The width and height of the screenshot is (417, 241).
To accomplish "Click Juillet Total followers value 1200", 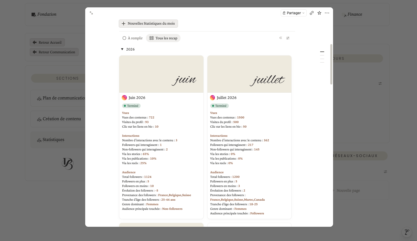I will click(x=236, y=177).
